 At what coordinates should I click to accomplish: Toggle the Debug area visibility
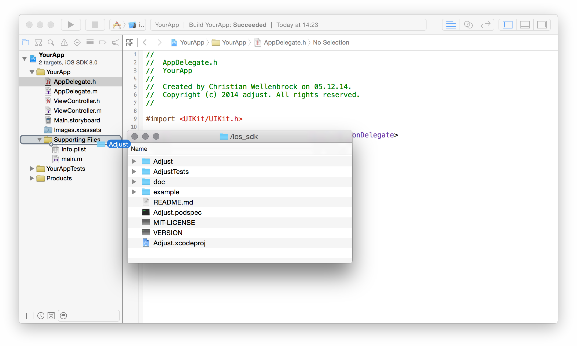click(x=525, y=25)
